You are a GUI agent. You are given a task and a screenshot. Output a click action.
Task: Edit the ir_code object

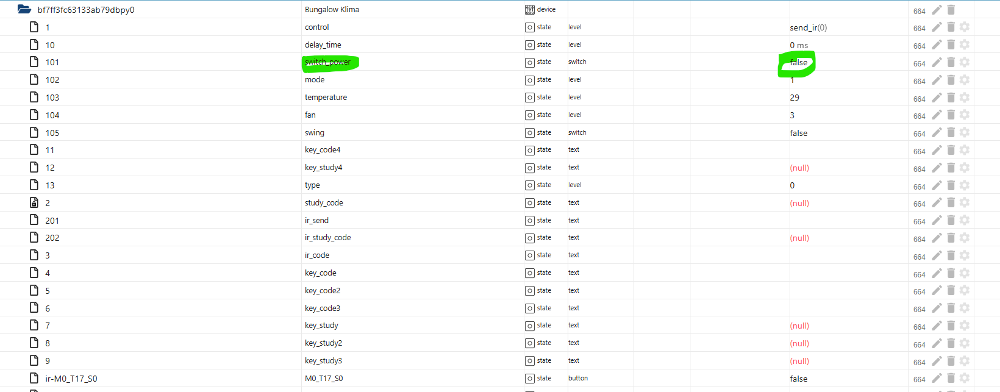937,255
